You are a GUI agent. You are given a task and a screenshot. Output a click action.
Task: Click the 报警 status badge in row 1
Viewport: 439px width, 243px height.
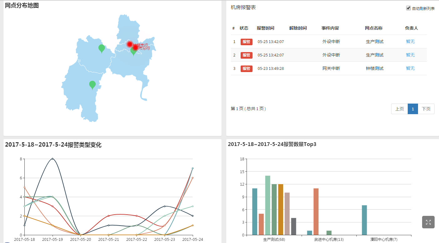(246, 41)
